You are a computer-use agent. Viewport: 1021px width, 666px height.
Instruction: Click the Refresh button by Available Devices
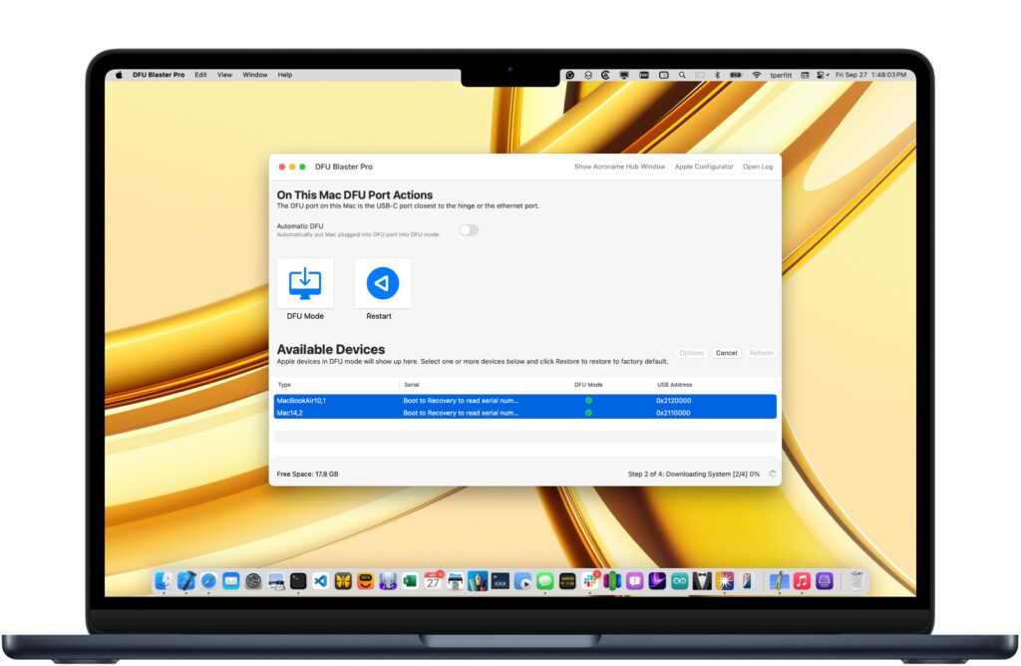[x=761, y=353]
